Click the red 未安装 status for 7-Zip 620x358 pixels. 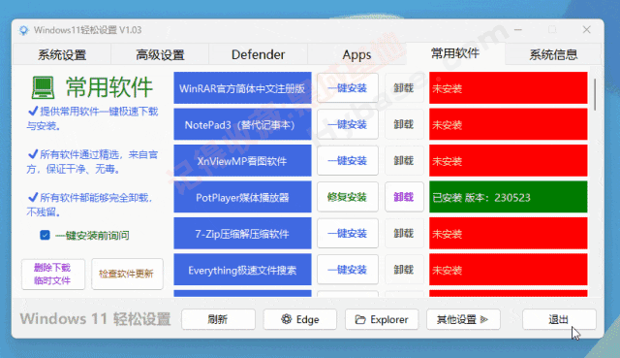pyautogui.click(x=508, y=234)
